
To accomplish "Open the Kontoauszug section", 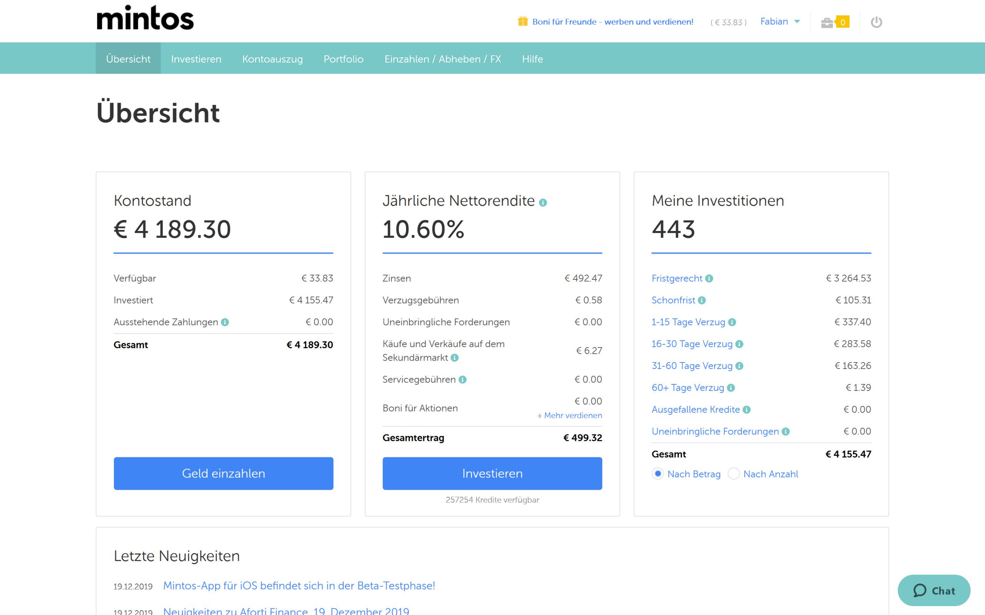I will coord(273,58).
